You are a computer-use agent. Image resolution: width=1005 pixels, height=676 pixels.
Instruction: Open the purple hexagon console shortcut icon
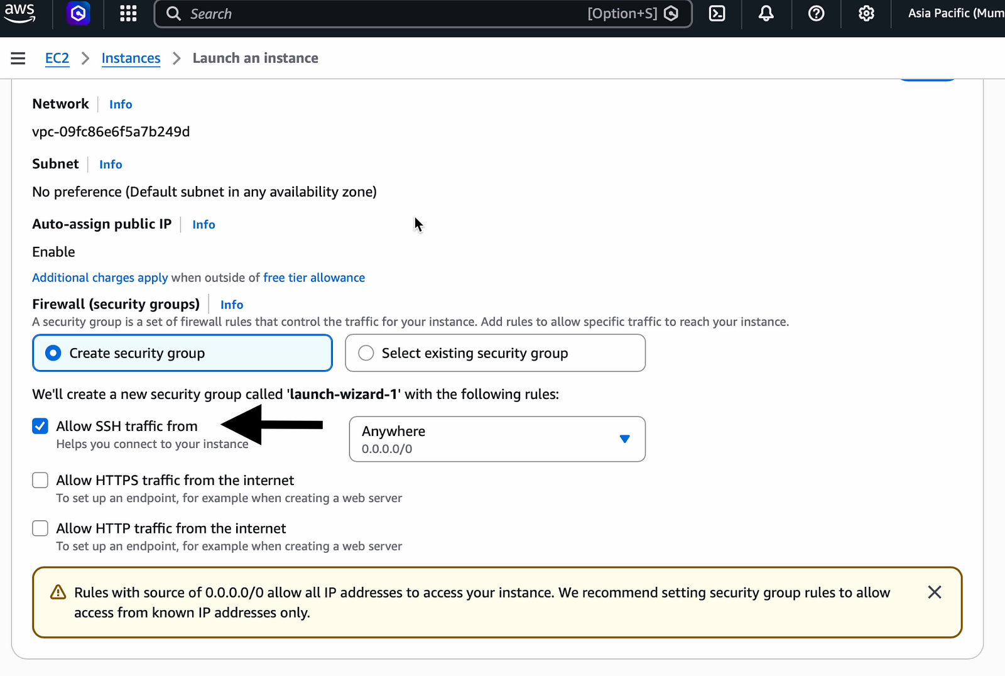tap(79, 13)
